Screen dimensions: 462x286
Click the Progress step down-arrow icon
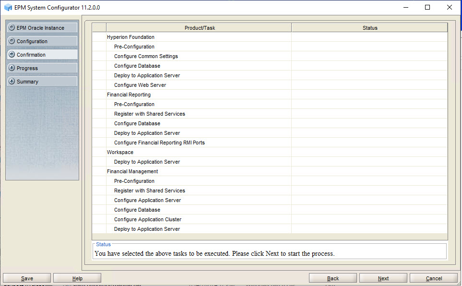(12, 68)
